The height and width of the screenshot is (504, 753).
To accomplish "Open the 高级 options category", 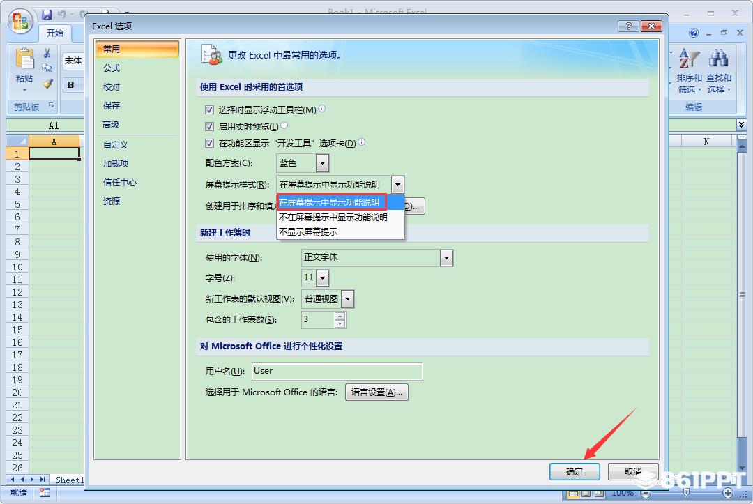I will point(137,125).
